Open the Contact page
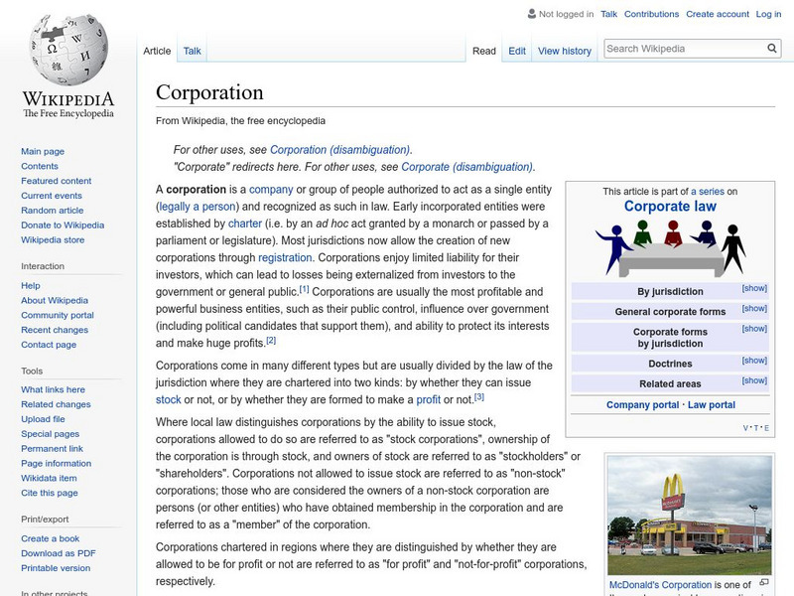794x596 pixels. click(x=49, y=345)
